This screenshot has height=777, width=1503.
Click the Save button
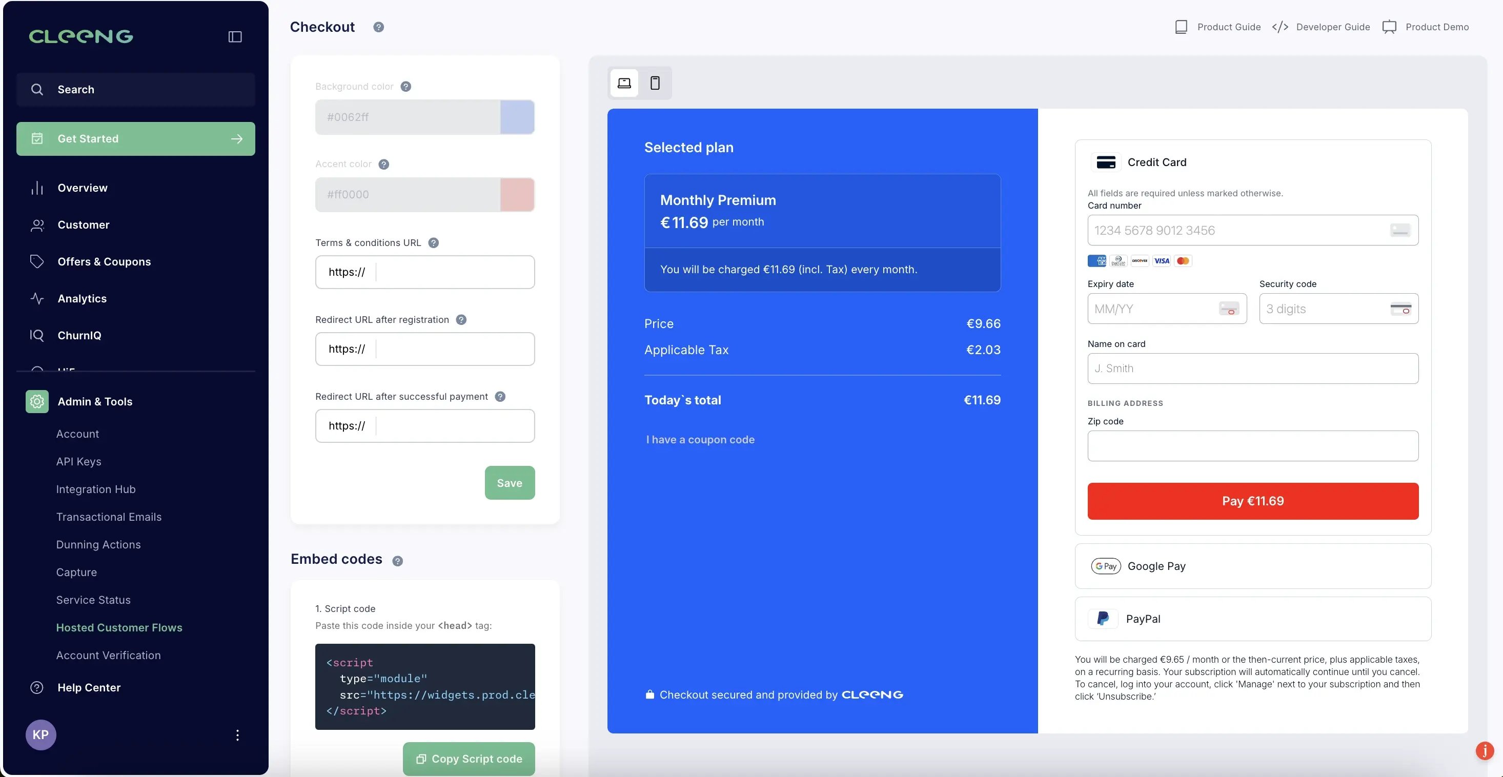pos(510,483)
